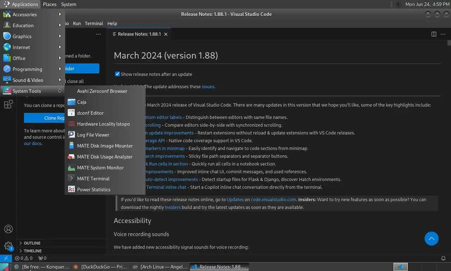Viewport: 451px width, 271px height.
Task: Open the Extensions view in activity bar
Action: click(8, 104)
